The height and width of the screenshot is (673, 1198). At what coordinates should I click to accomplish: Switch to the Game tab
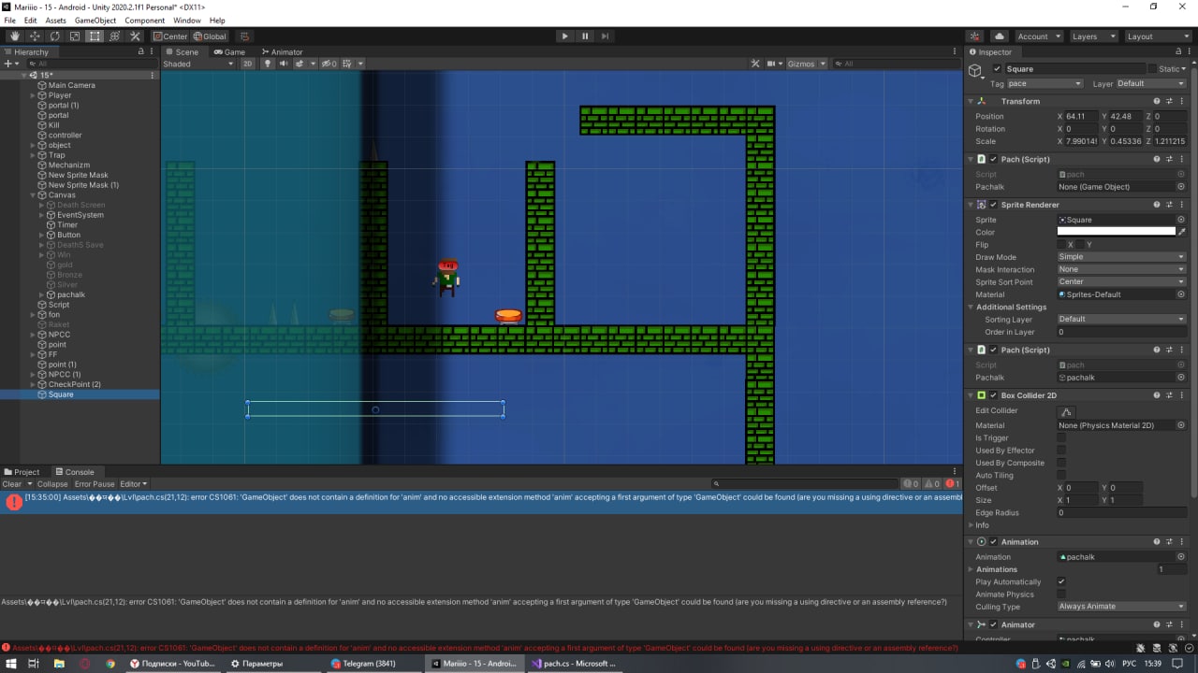pyautogui.click(x=229, y=51)
